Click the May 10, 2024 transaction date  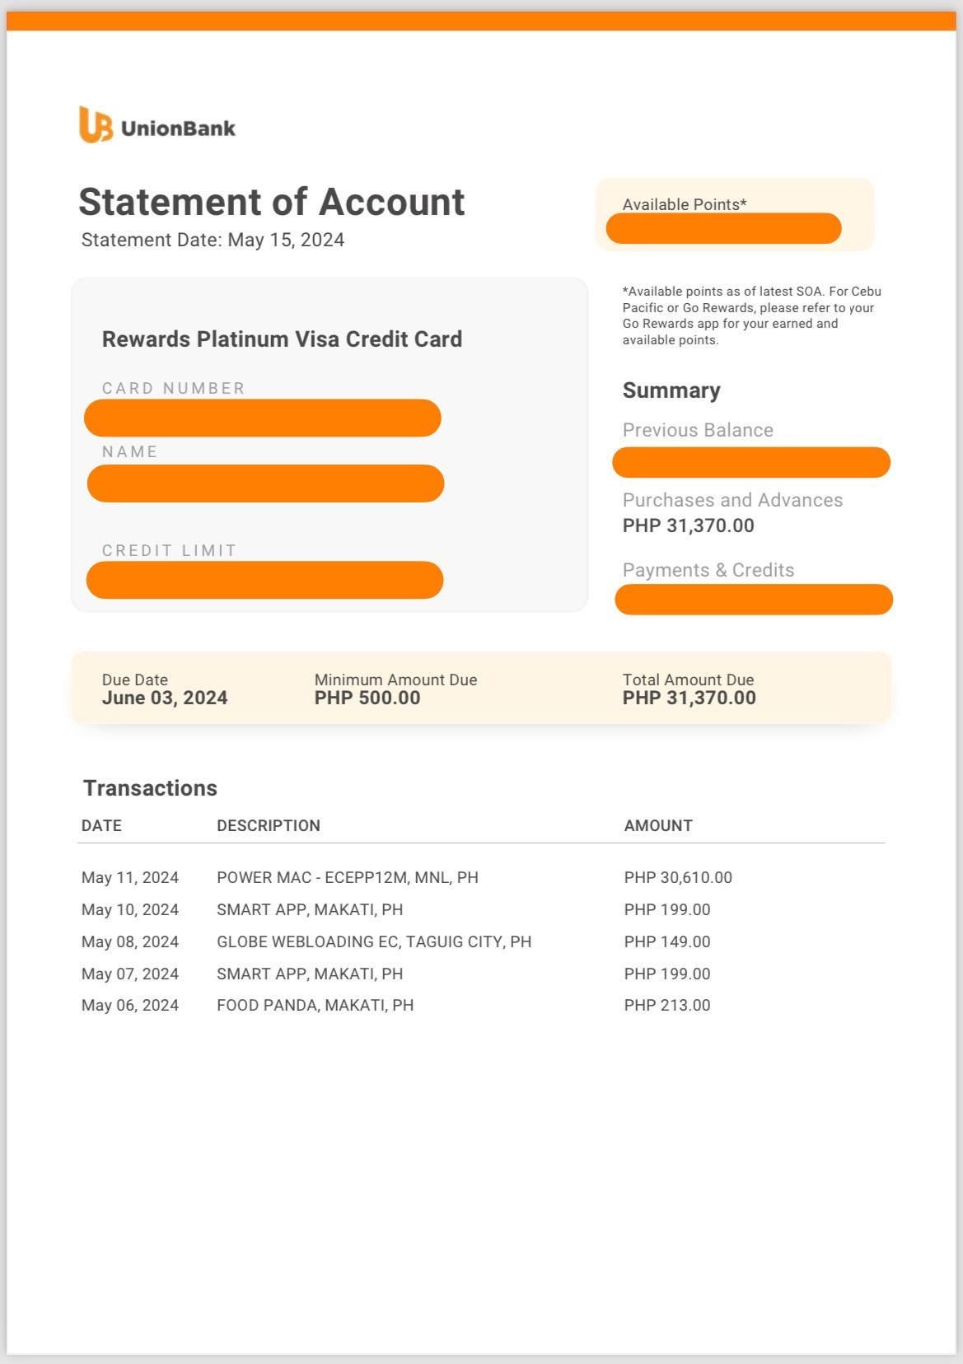130,910
